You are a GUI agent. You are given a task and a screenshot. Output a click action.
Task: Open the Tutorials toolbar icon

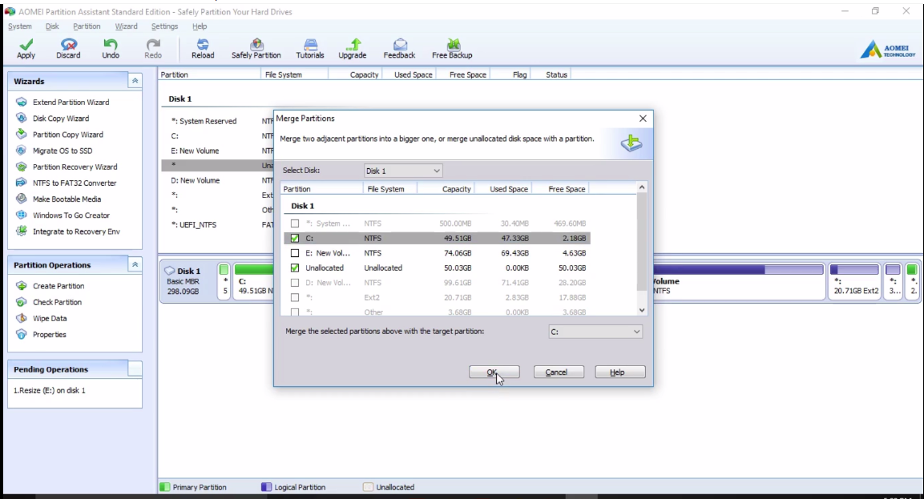310,48
